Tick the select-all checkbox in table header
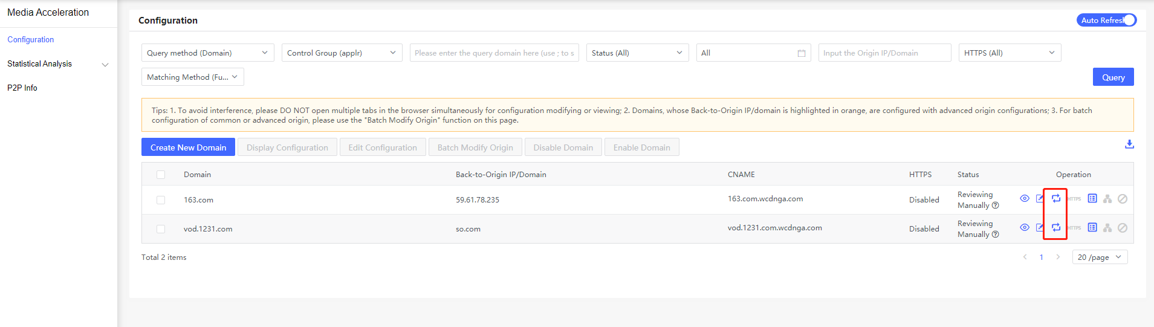 point(161,175)
